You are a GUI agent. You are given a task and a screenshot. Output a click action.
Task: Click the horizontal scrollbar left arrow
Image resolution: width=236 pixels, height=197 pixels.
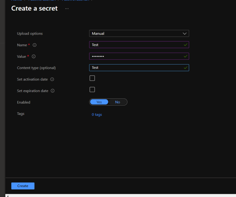[x=7, y=195]
